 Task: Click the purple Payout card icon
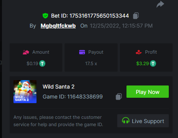click(x=82, y=52)
